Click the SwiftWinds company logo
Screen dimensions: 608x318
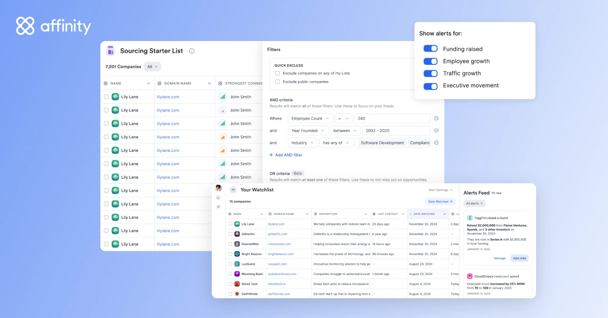click(x=237, y=294)
